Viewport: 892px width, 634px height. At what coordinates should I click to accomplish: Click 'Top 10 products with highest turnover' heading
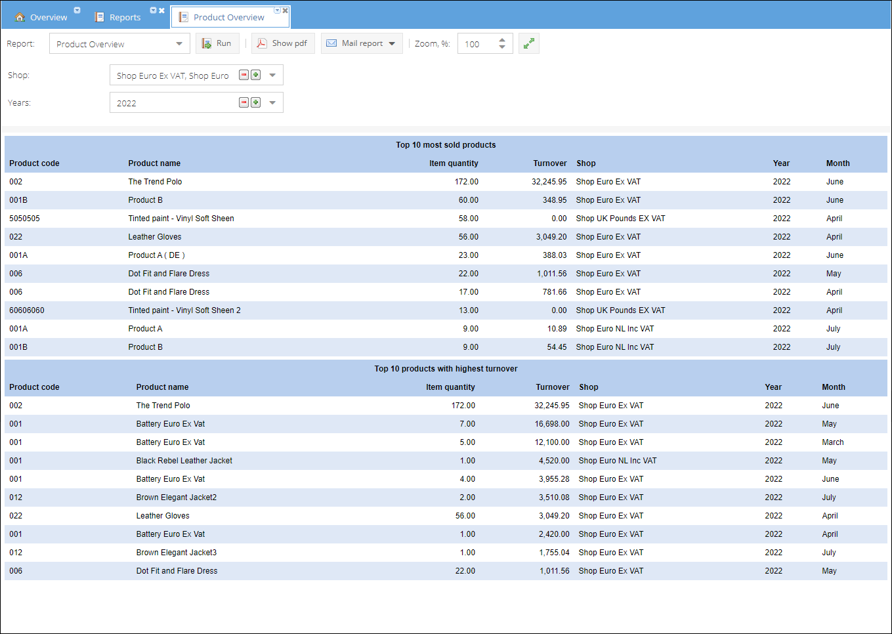click(x=446, y=369)
